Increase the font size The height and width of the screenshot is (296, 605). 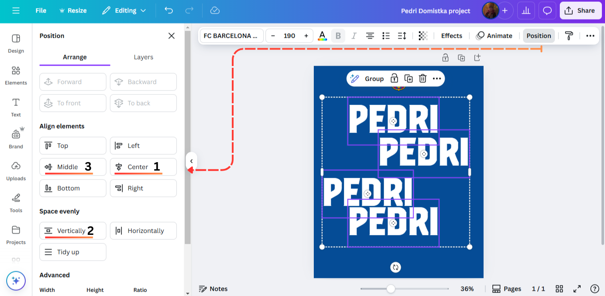click(306, 36)
